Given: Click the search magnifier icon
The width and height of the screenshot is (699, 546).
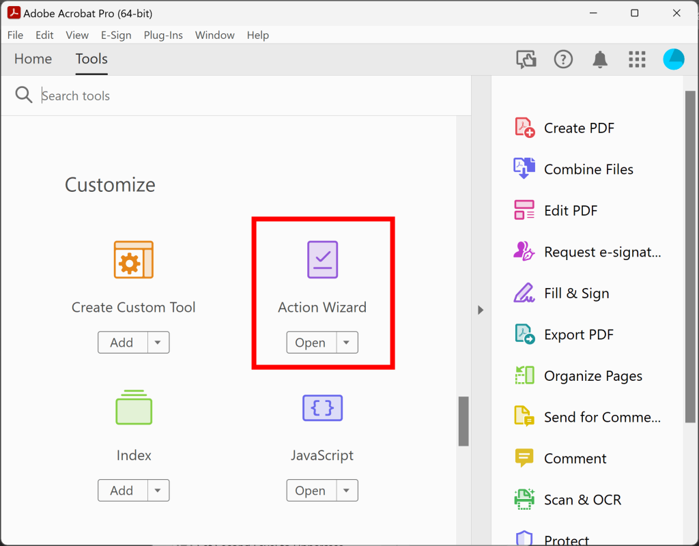Looking at the screenshot, I should click(x=24, y=95).
